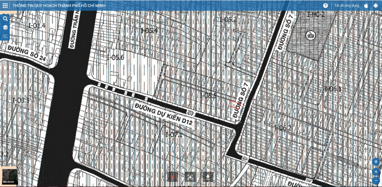Click the Đường Dự Kiến D12 road label
Image resolution: width=382 pixels, height=187 pixels.
click(x=163, y=115)
